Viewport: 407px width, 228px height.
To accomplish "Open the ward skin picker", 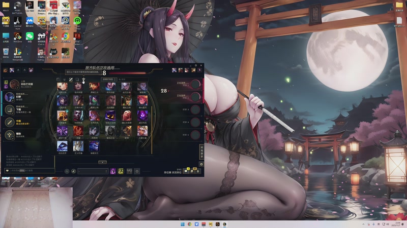I will pos(129,171).
